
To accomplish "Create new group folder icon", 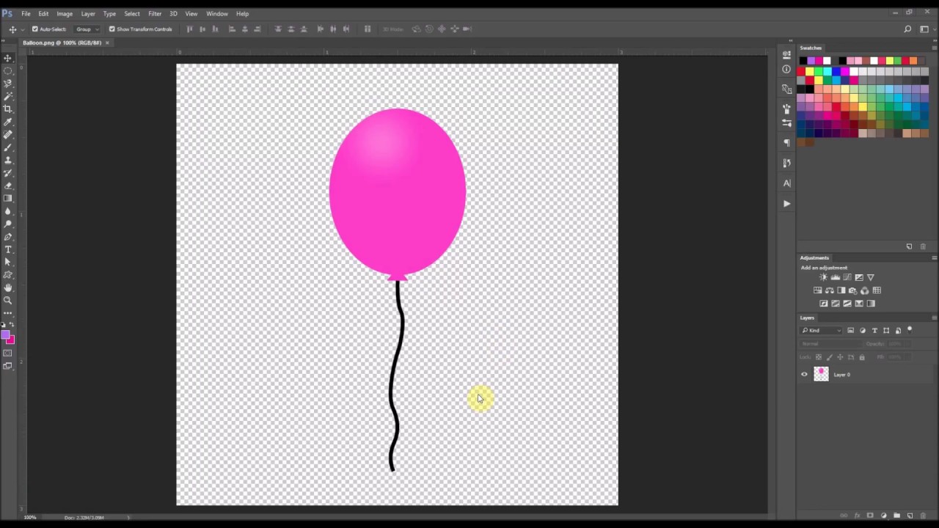I will [896, 516].
